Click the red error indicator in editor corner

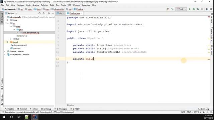(x=209, y=17)
